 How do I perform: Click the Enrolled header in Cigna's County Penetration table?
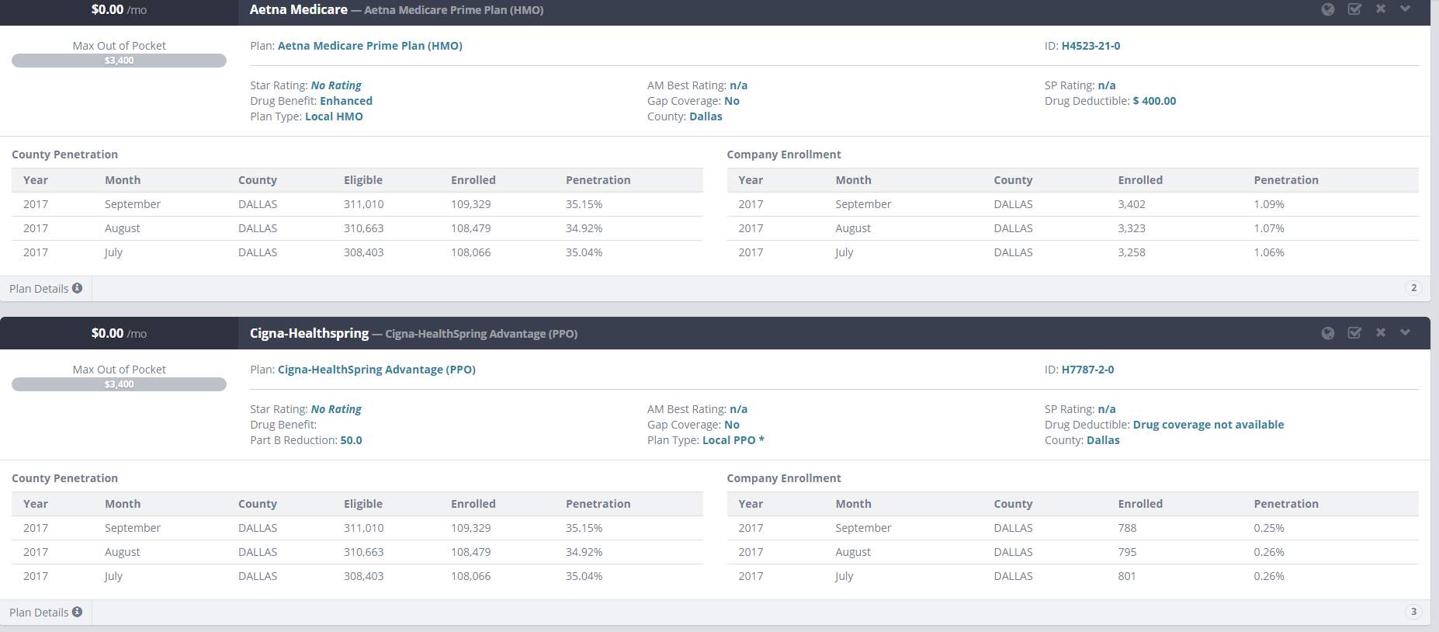[x=473, y=504]
